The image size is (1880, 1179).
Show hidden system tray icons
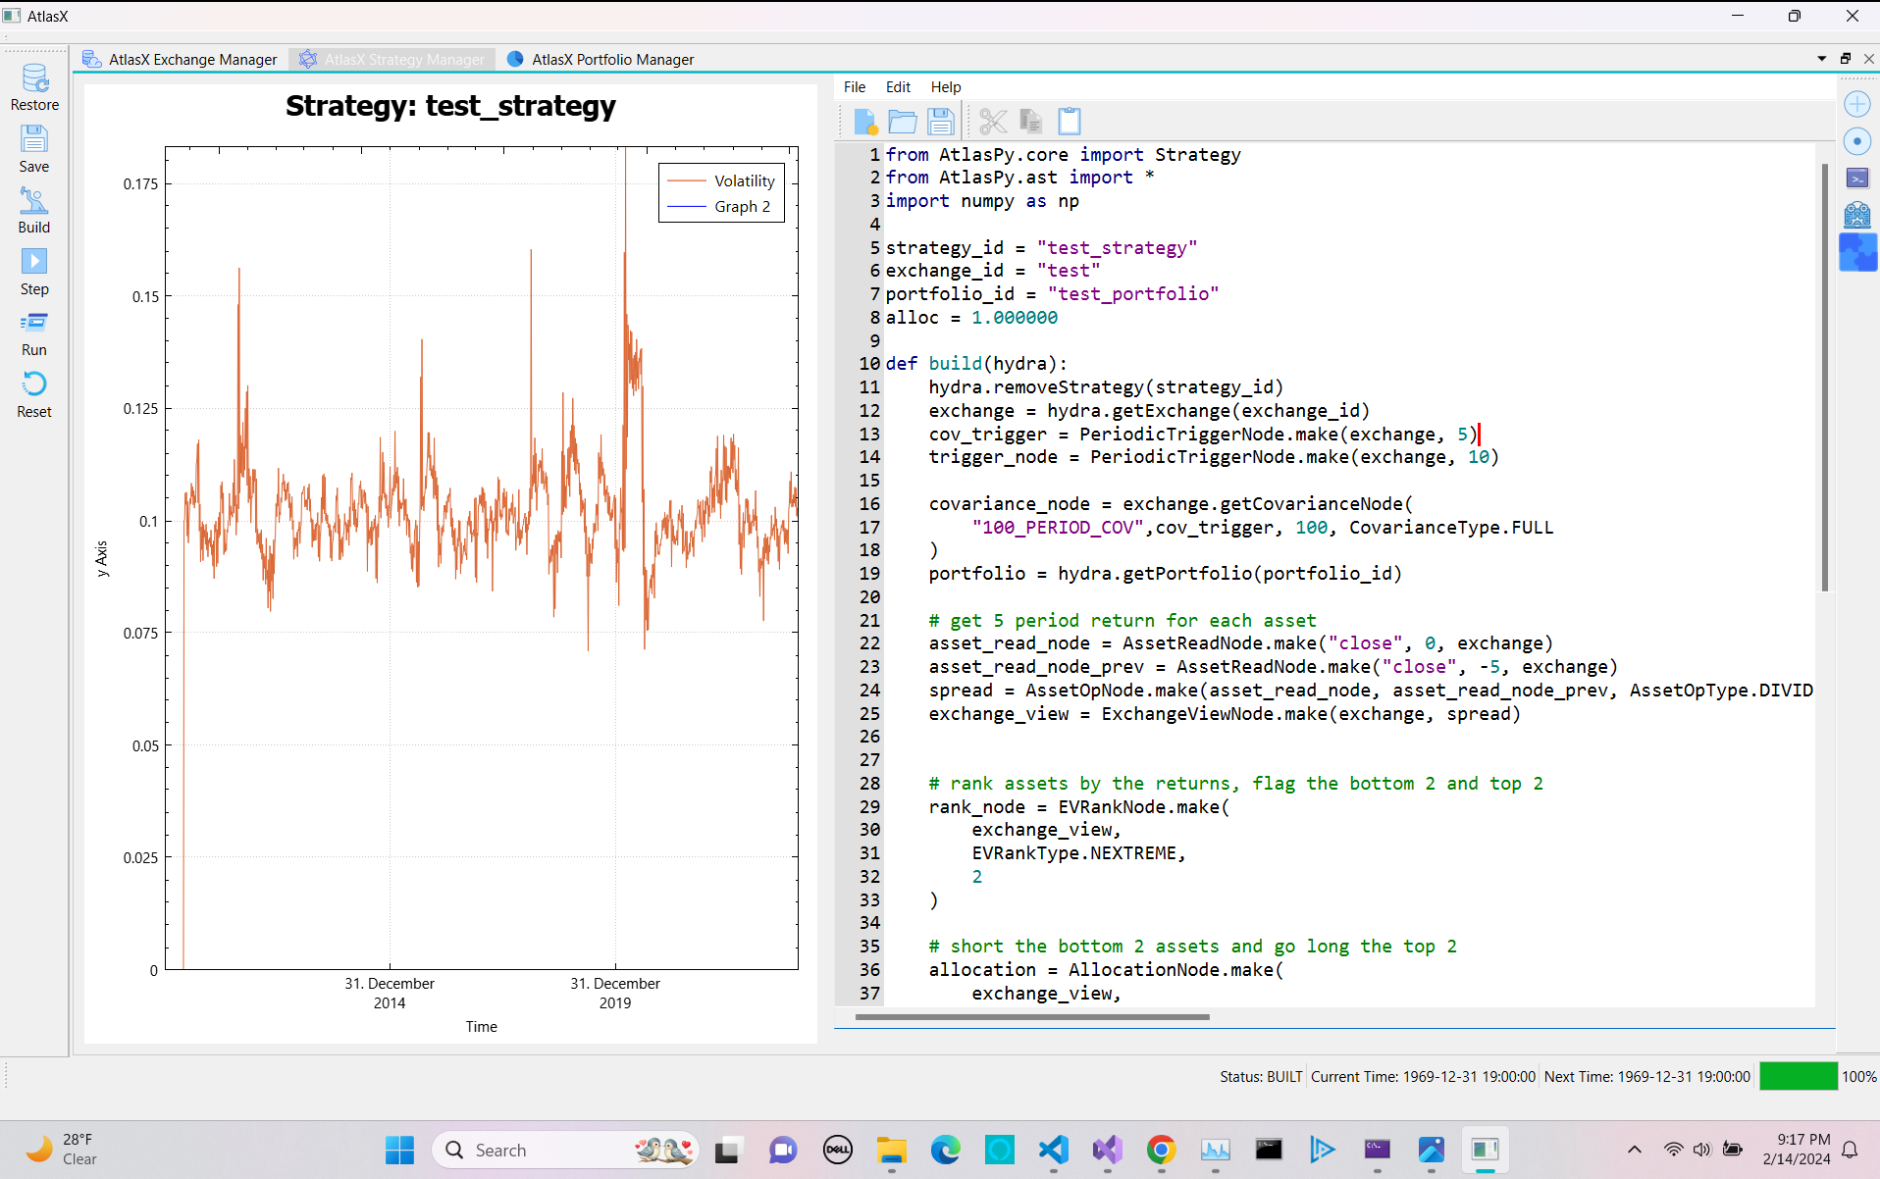pyautogui.click(x=1634, y=1150)
